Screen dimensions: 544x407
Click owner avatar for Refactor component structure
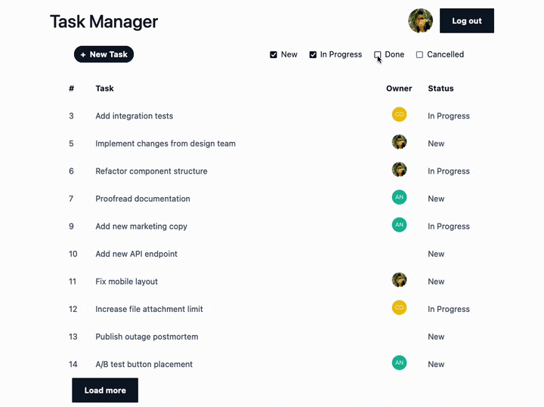pyautogui.click(x=399, y=170)
